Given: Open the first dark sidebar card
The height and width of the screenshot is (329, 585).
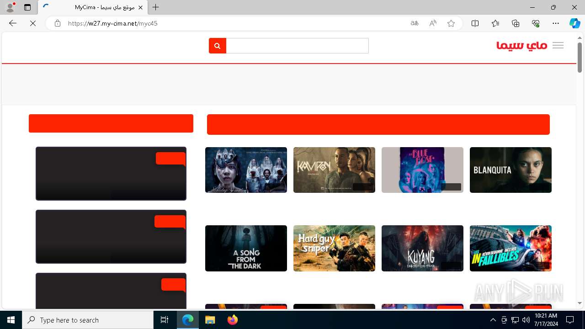Looking at the screenshot, I should [x=111, y=174].
